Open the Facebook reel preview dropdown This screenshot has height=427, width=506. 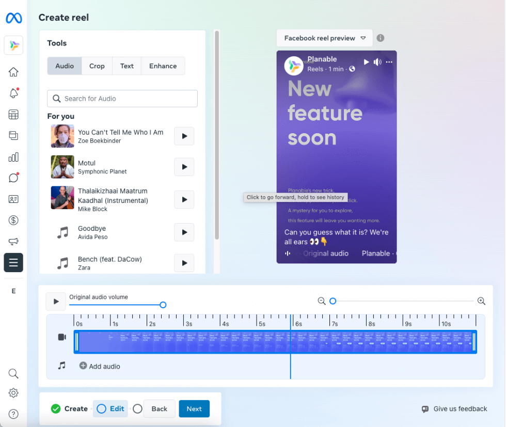pos(324,38)
